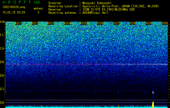Screen dimensions: 170x108
Task: Click the 0326 time marker
Action: coord(100,23)
